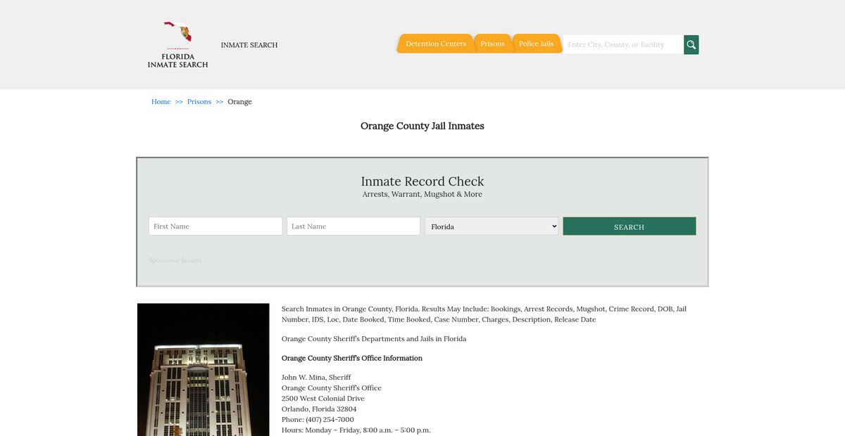Open the Prisons tab
Viewport: 845px width, 436px height.
(x=492, y=44)
